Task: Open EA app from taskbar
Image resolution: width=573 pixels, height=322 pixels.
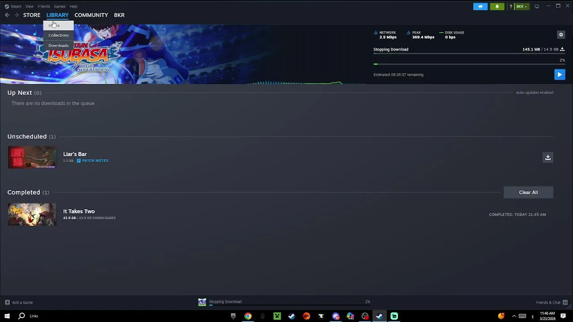Action: pyautogui.click(x=306, y=316)
